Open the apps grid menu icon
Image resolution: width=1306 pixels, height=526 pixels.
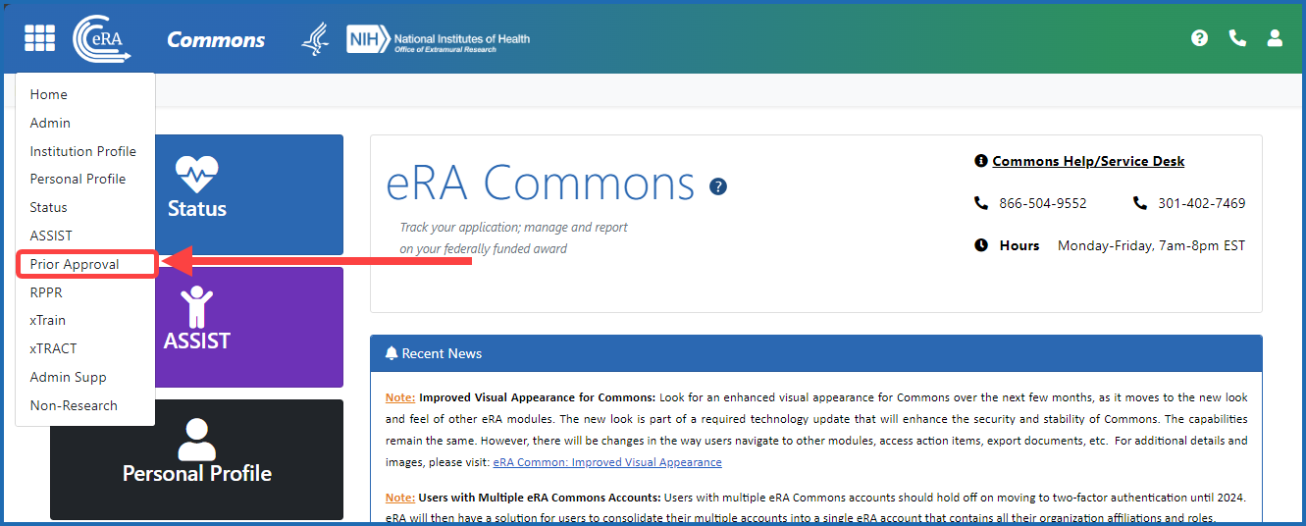click(x=40, y=38)
